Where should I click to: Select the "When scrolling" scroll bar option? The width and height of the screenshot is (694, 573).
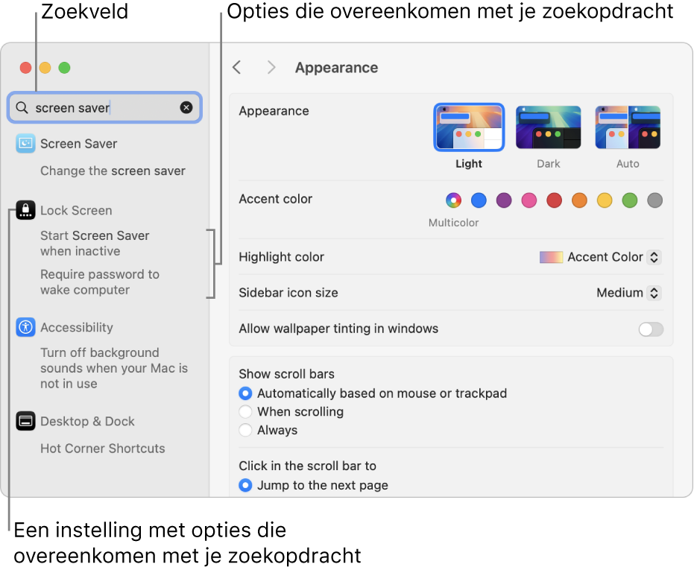(245, 411)
